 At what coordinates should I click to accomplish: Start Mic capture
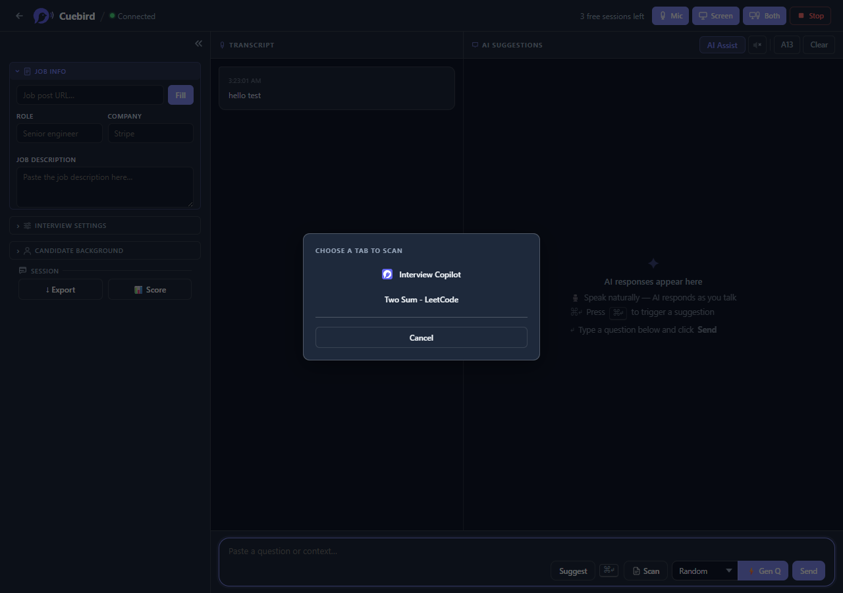tap(670, 16)
